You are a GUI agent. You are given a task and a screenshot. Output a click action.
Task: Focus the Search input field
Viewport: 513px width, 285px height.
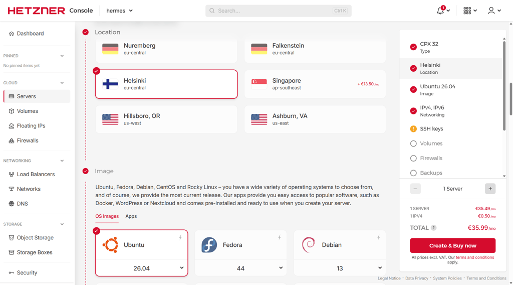click(279, 11)
